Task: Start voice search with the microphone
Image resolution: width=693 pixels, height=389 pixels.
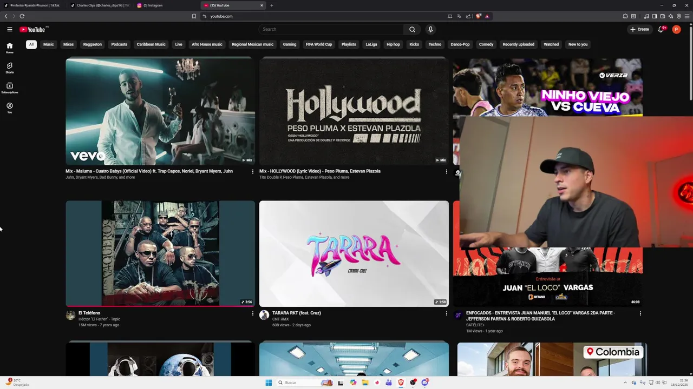Action: [430, 29]
